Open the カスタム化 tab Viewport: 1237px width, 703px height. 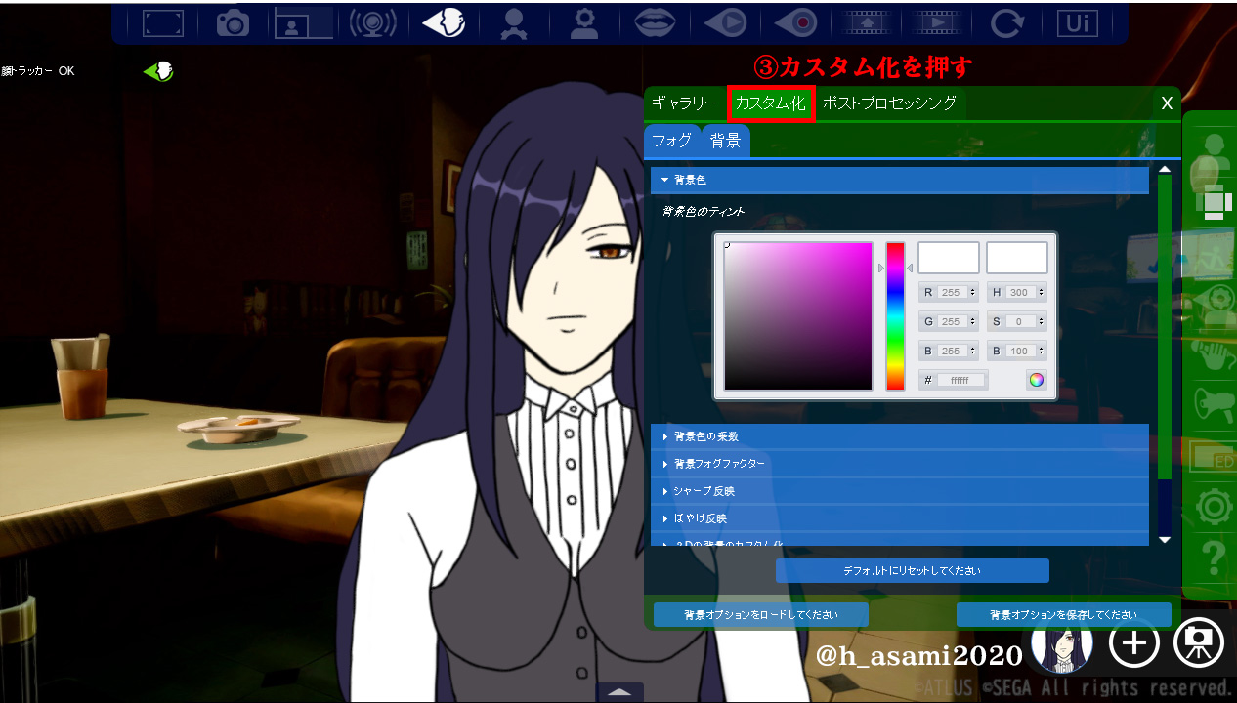(771, 103)
